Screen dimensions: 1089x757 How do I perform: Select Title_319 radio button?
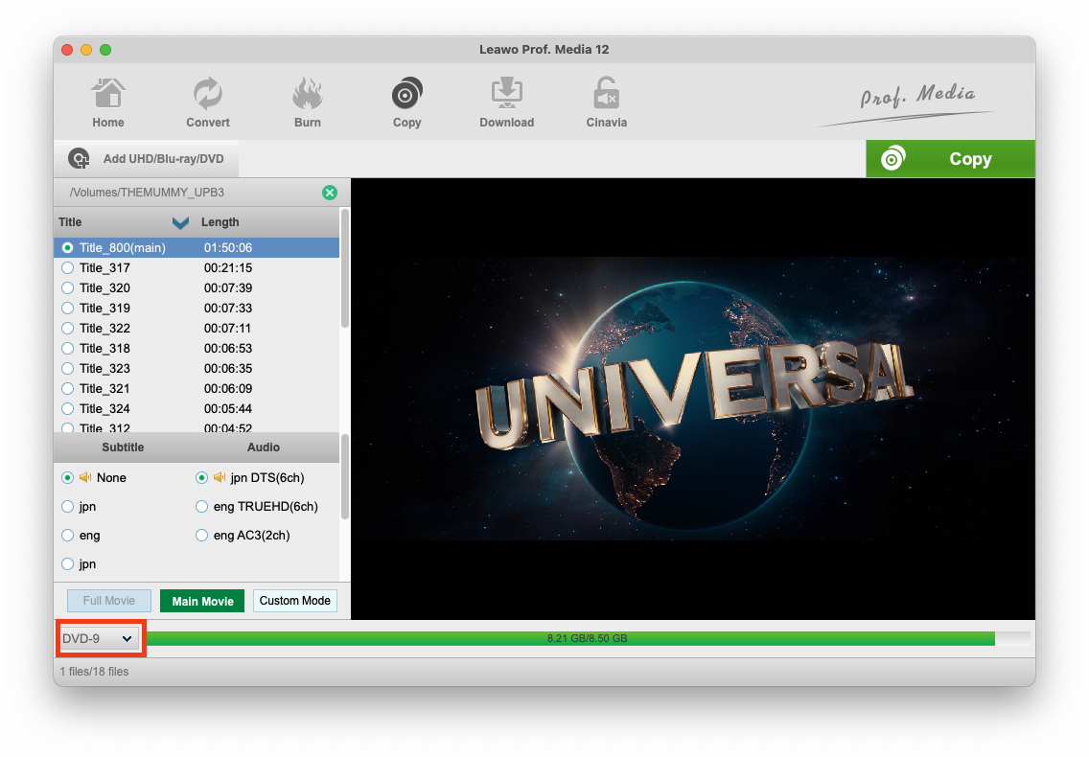(x=67, y=309)
